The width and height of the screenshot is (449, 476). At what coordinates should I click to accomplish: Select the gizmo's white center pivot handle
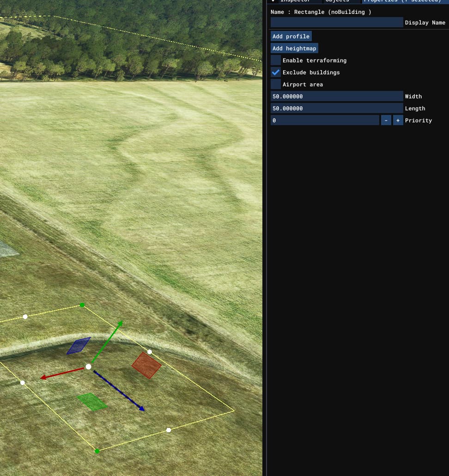click(x=88, y=367)
